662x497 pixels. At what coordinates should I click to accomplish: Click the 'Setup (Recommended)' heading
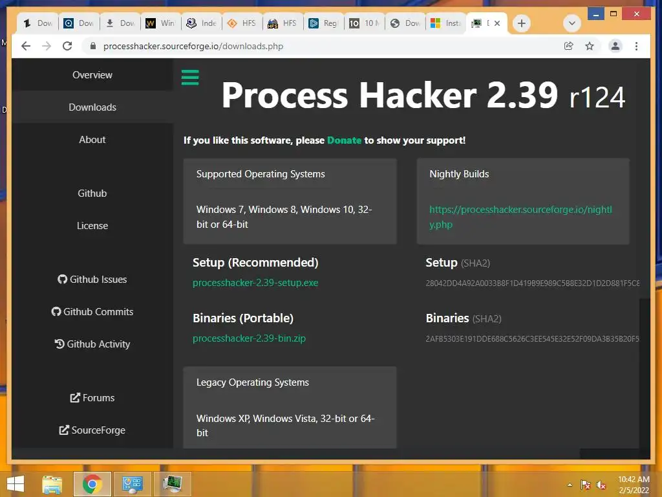coord(255,263)
